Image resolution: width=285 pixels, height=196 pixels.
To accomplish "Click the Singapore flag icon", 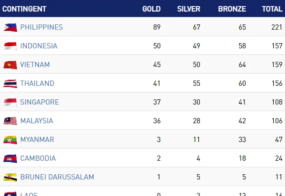I will coord(10,102).
